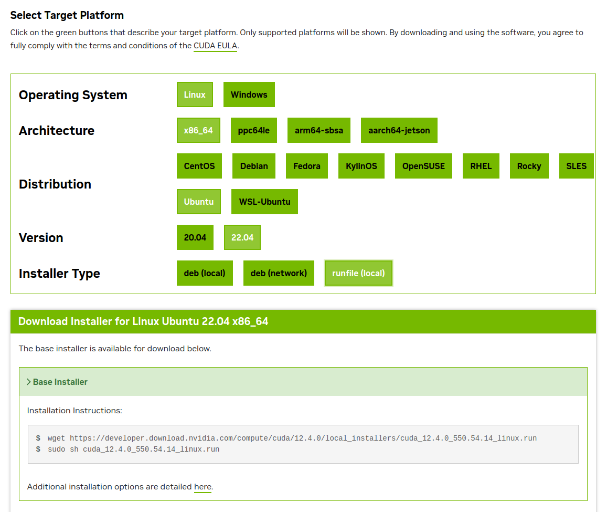Click the 'Distribution' row label

55,184
